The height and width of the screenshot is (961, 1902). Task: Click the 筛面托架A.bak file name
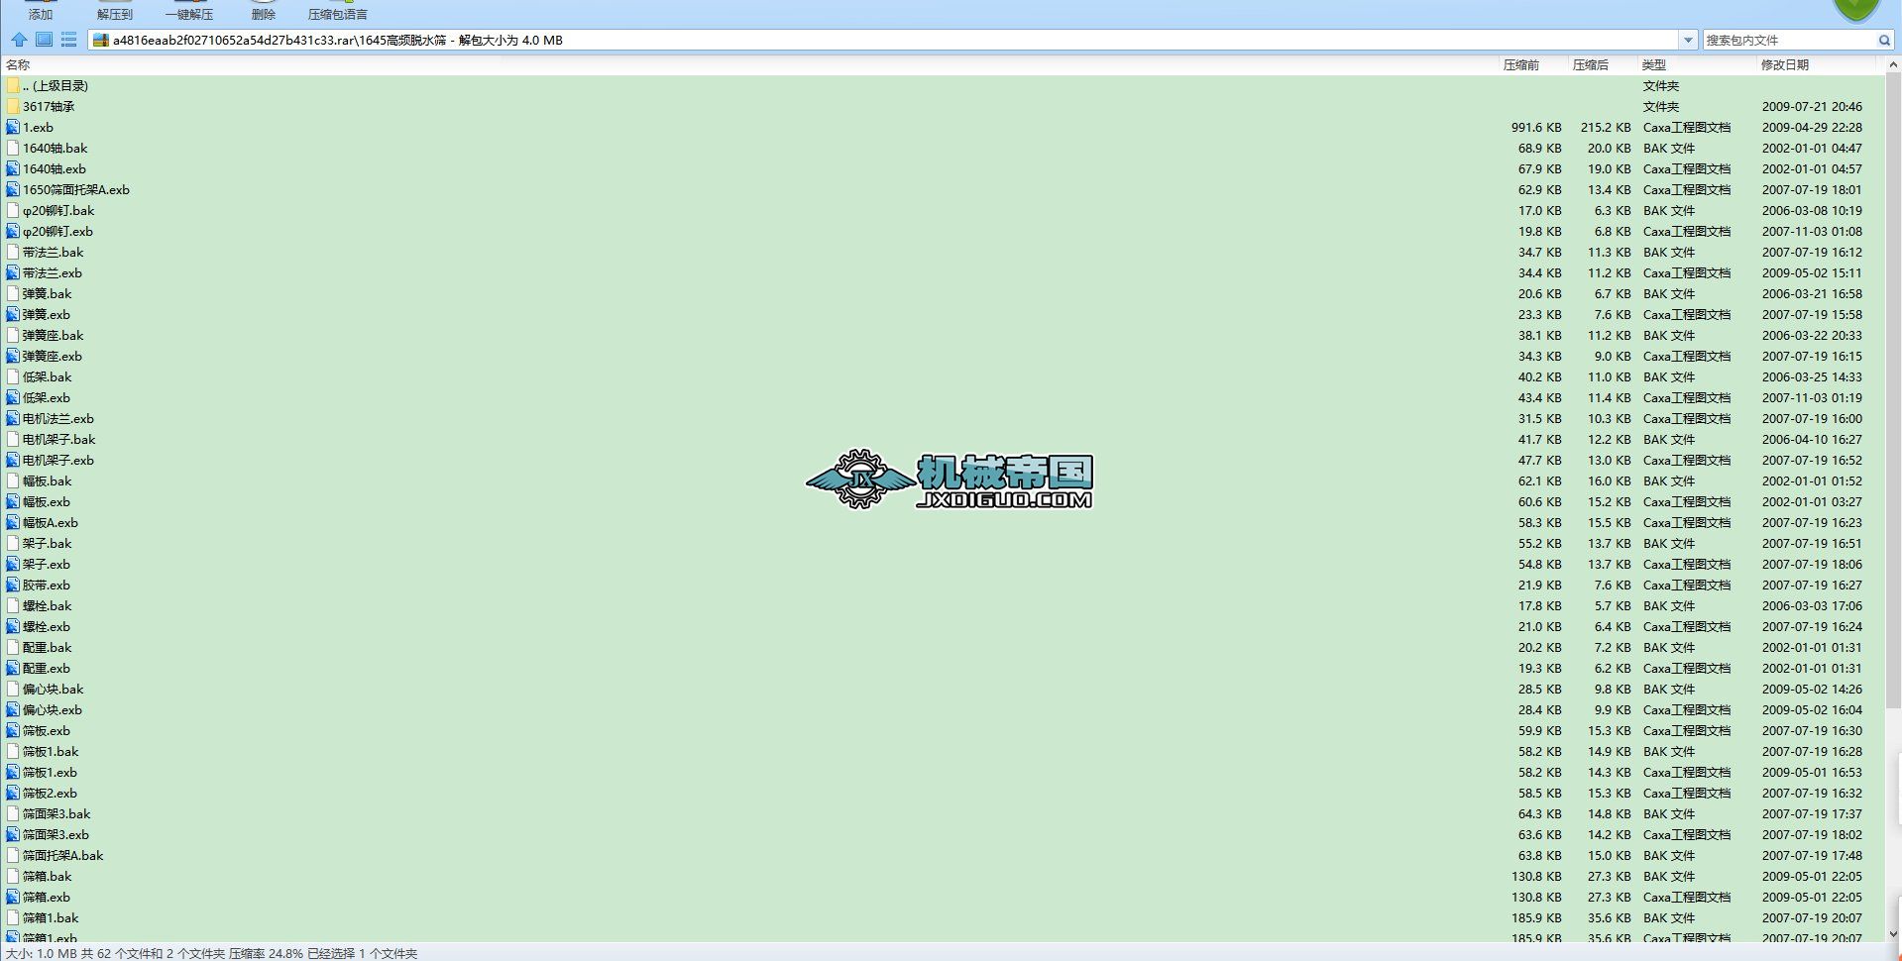pyautogui.click(x=62, y=855)
